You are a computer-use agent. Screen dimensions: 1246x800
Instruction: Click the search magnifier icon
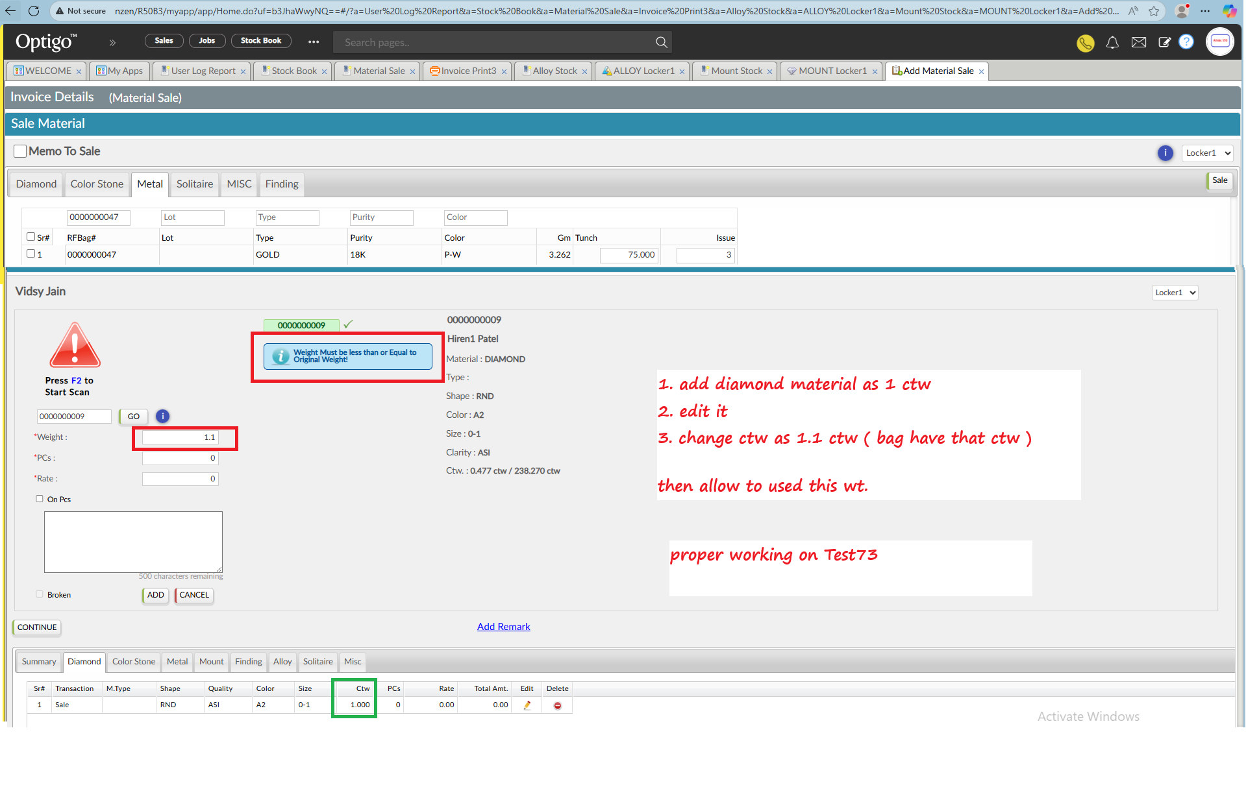(661, 42)
